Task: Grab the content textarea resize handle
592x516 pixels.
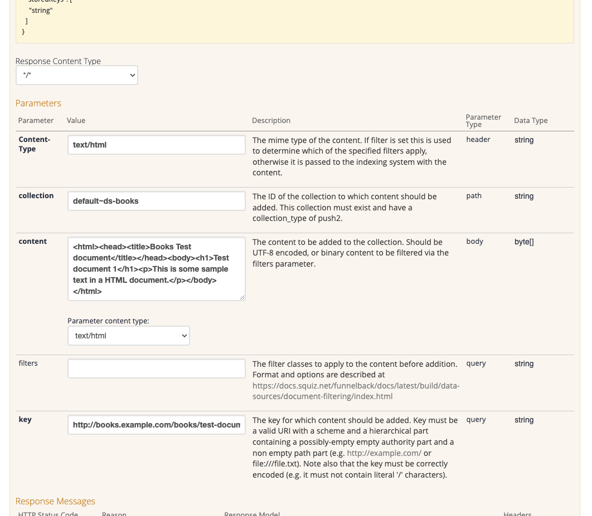Action: (x=242, y=298)
